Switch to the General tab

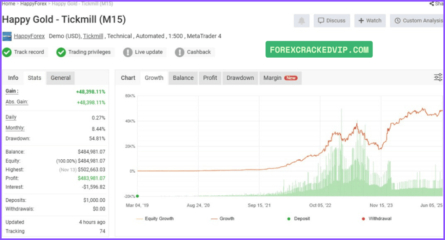click(x=60, y=78)
